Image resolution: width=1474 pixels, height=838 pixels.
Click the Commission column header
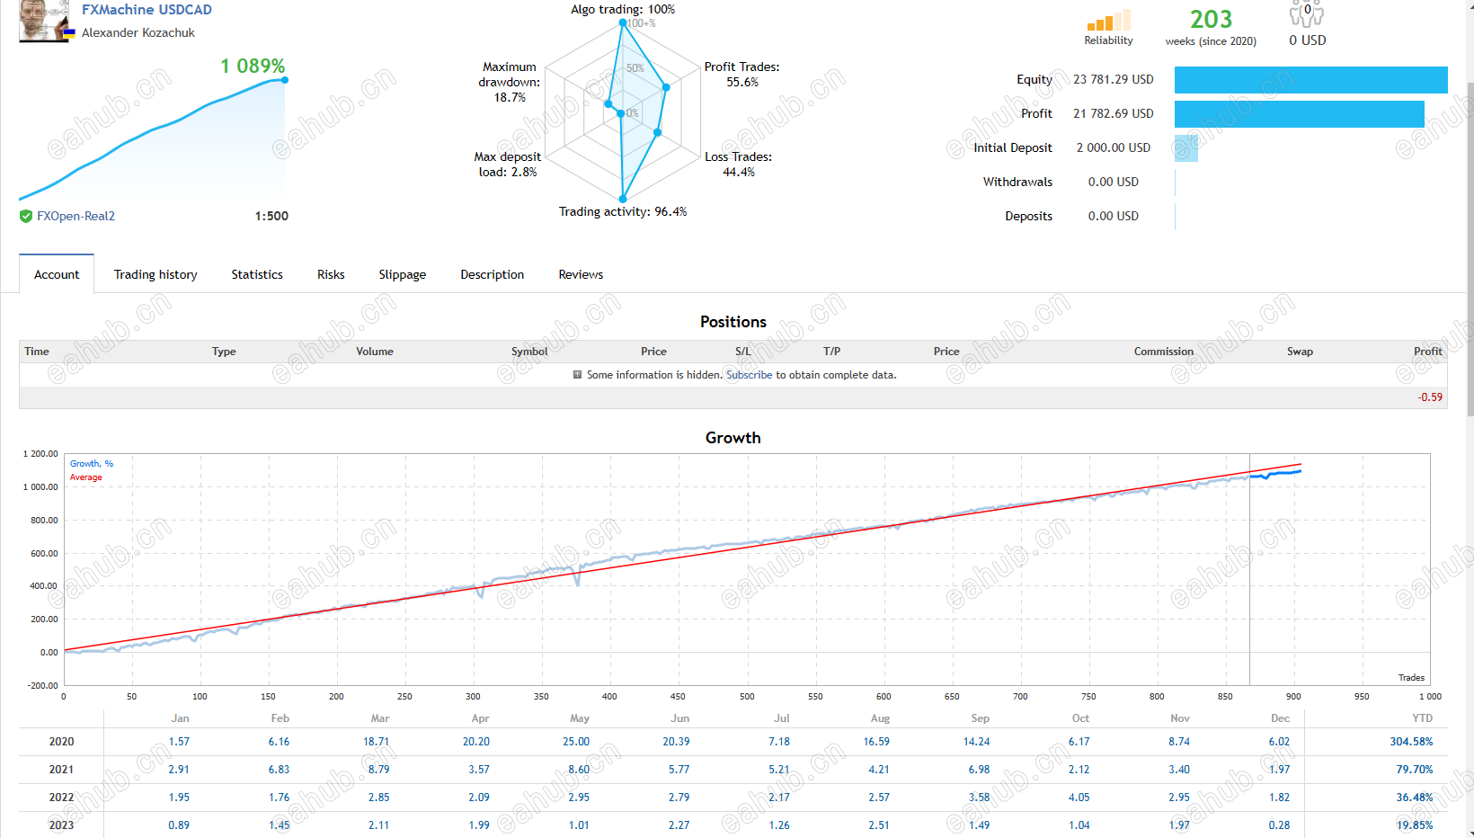pos(1164,352)
